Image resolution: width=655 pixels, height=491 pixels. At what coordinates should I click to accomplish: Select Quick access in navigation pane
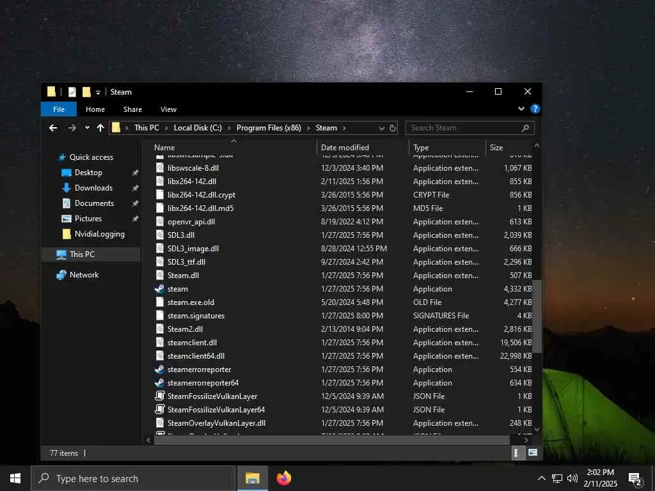click(91, 157)
